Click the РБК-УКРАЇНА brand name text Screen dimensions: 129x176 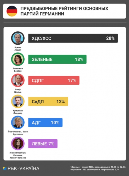pos(23,168)
